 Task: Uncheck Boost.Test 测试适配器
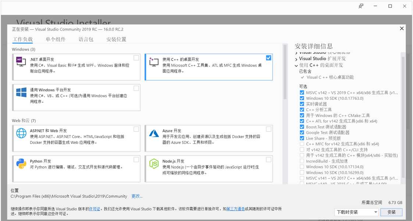[x=302, y=127]
